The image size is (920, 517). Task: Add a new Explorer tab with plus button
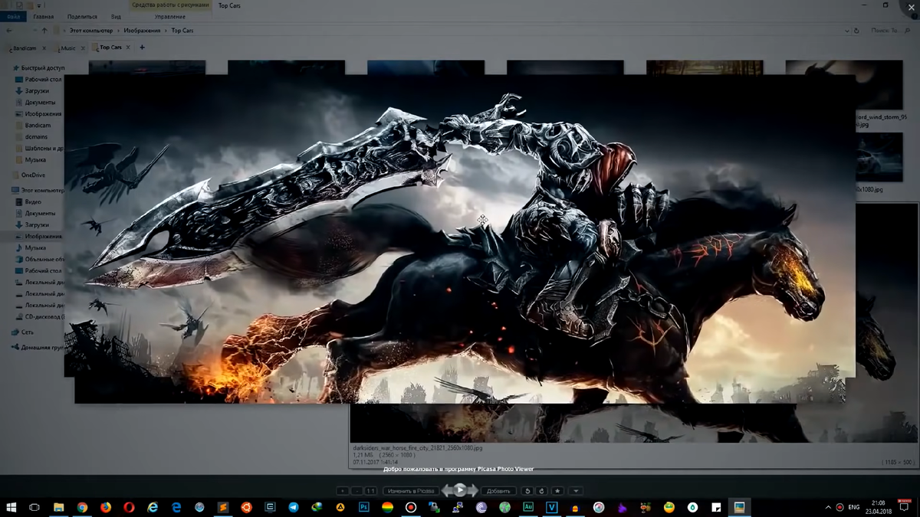(x=142, y=47)
